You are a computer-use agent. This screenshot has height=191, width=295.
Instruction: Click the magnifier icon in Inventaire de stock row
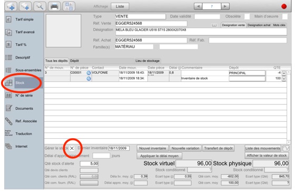tap(88, 79)
